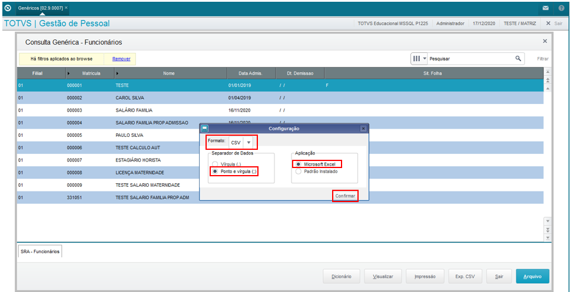The image size is (570, 292).
Task: Click the page up double arrow
Action: tap(548, 80)
